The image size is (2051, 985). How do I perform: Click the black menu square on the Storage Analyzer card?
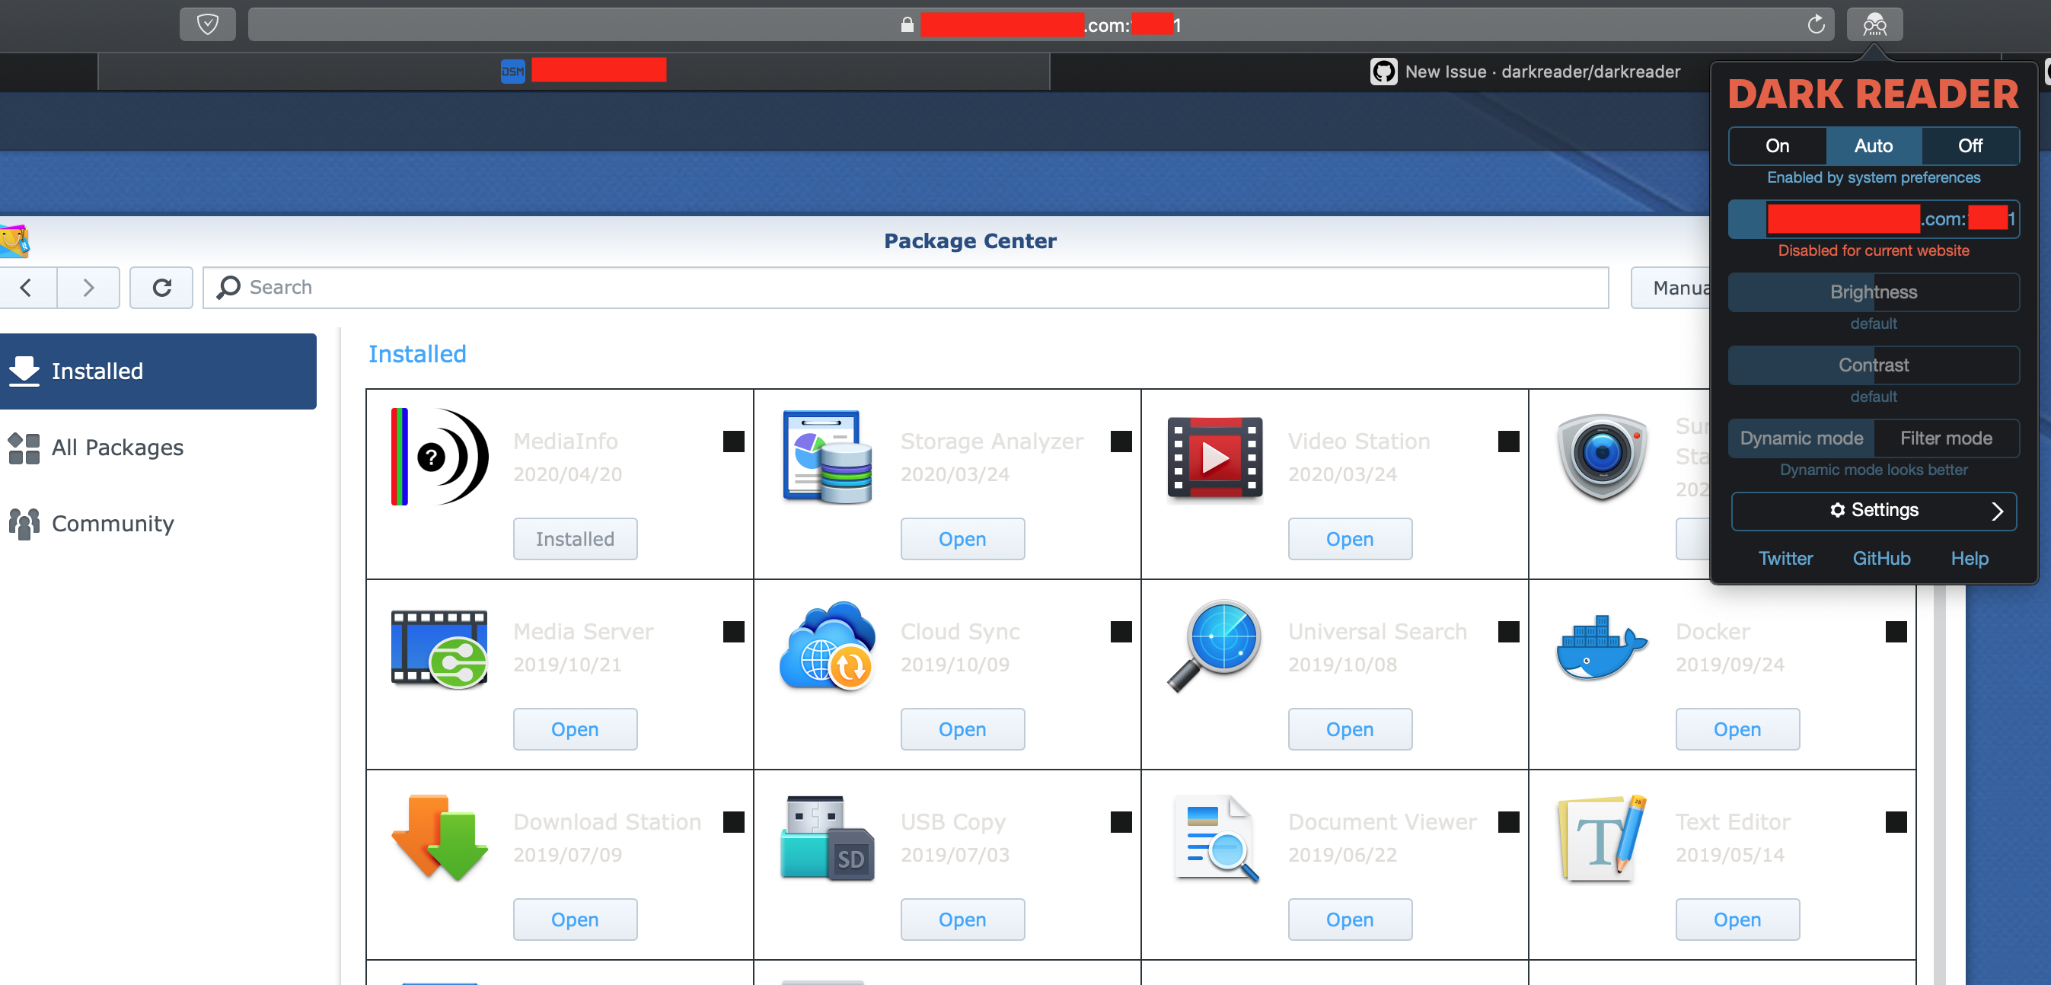1121,441
